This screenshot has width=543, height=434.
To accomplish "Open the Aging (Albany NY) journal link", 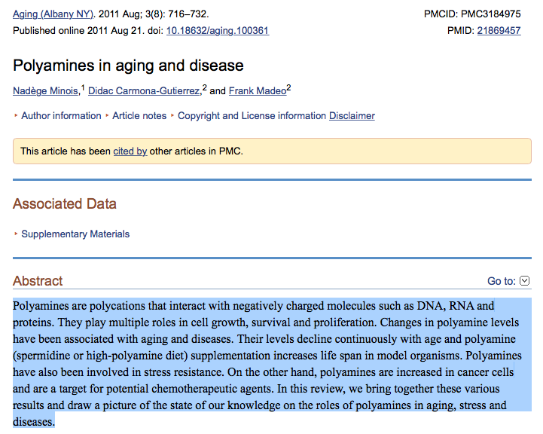I will click(53, 14).
